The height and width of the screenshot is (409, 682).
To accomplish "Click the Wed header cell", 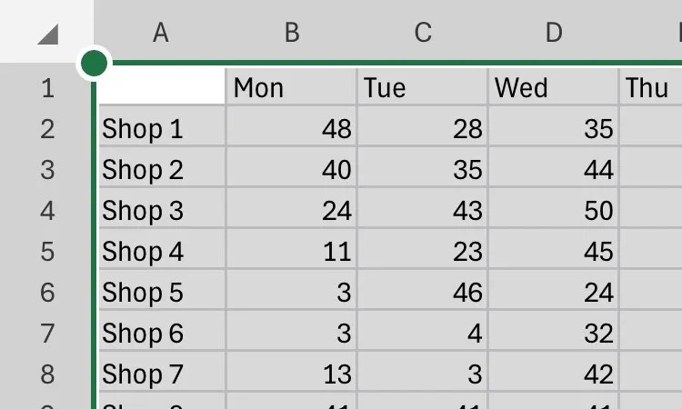I will 553,88.
